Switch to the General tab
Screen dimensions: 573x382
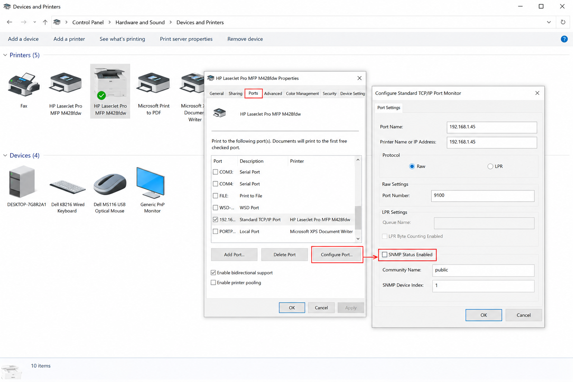coord(216,94)
